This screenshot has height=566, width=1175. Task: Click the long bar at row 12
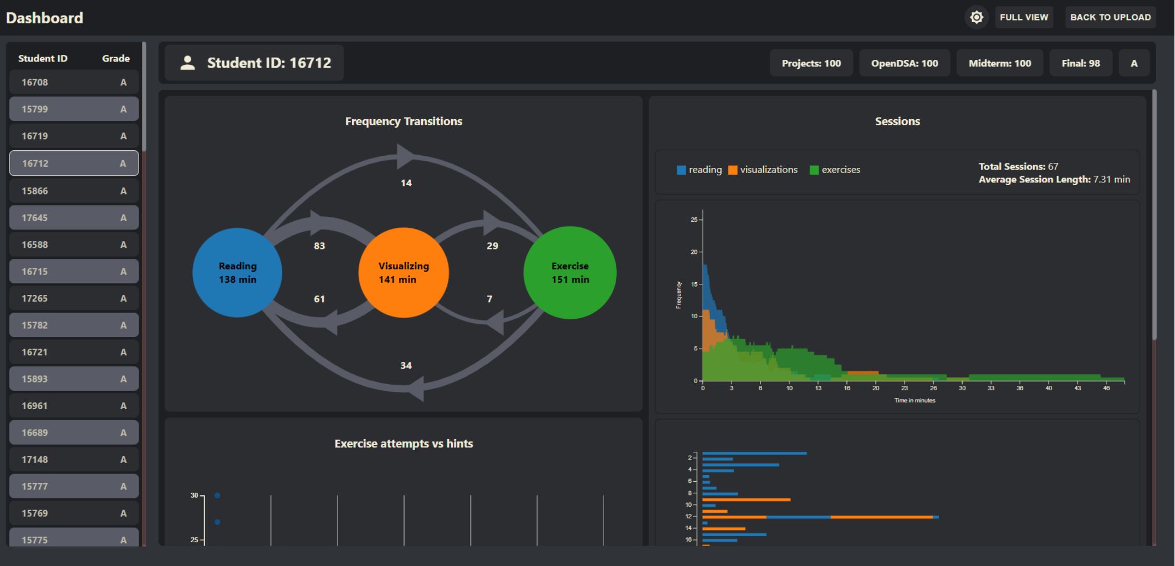(820, 517)
